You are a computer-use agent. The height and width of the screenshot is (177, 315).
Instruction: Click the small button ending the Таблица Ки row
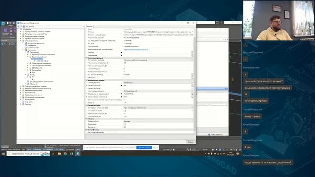click(x=192, y=78)
